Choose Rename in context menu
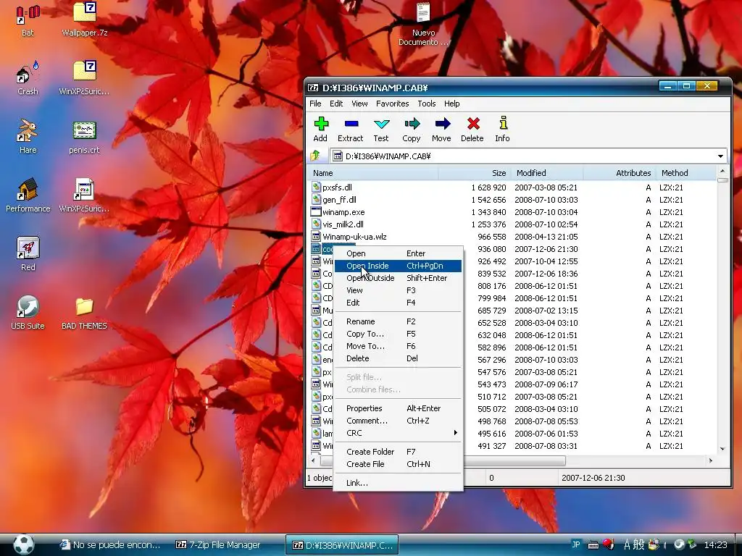 tap(398, 321)
